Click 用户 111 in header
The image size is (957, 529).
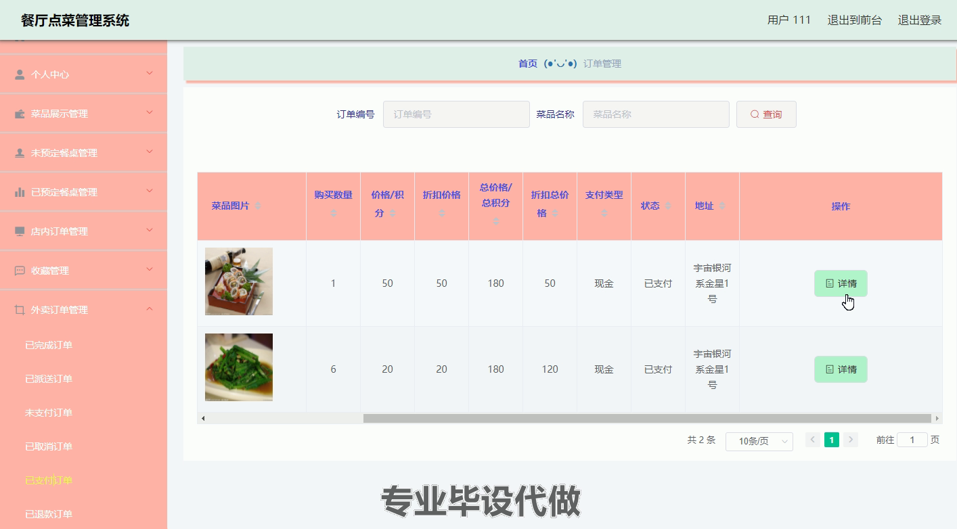pos(789,20)
